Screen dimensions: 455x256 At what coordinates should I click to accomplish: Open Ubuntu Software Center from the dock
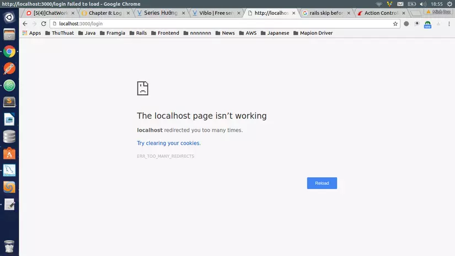[9, 153]
